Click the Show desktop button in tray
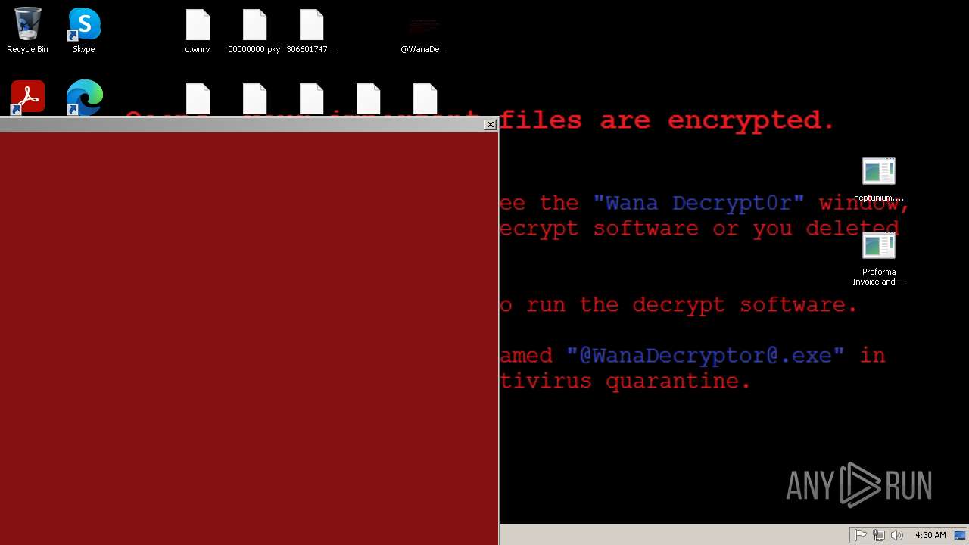969x545 pixels. (x=960, y=535)
